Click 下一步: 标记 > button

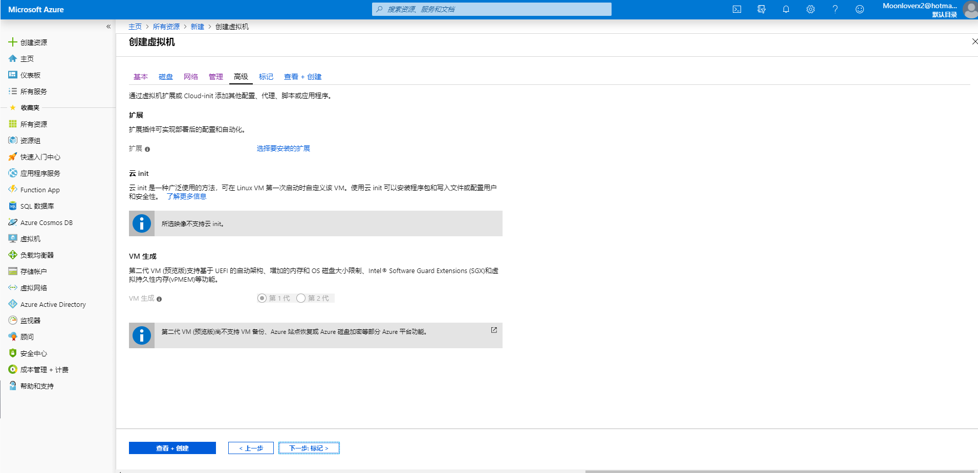pos(309,448)
